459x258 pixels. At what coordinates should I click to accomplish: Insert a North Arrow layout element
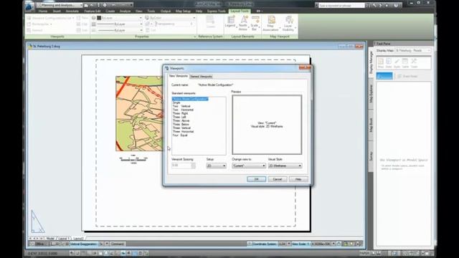click(243, 23)
